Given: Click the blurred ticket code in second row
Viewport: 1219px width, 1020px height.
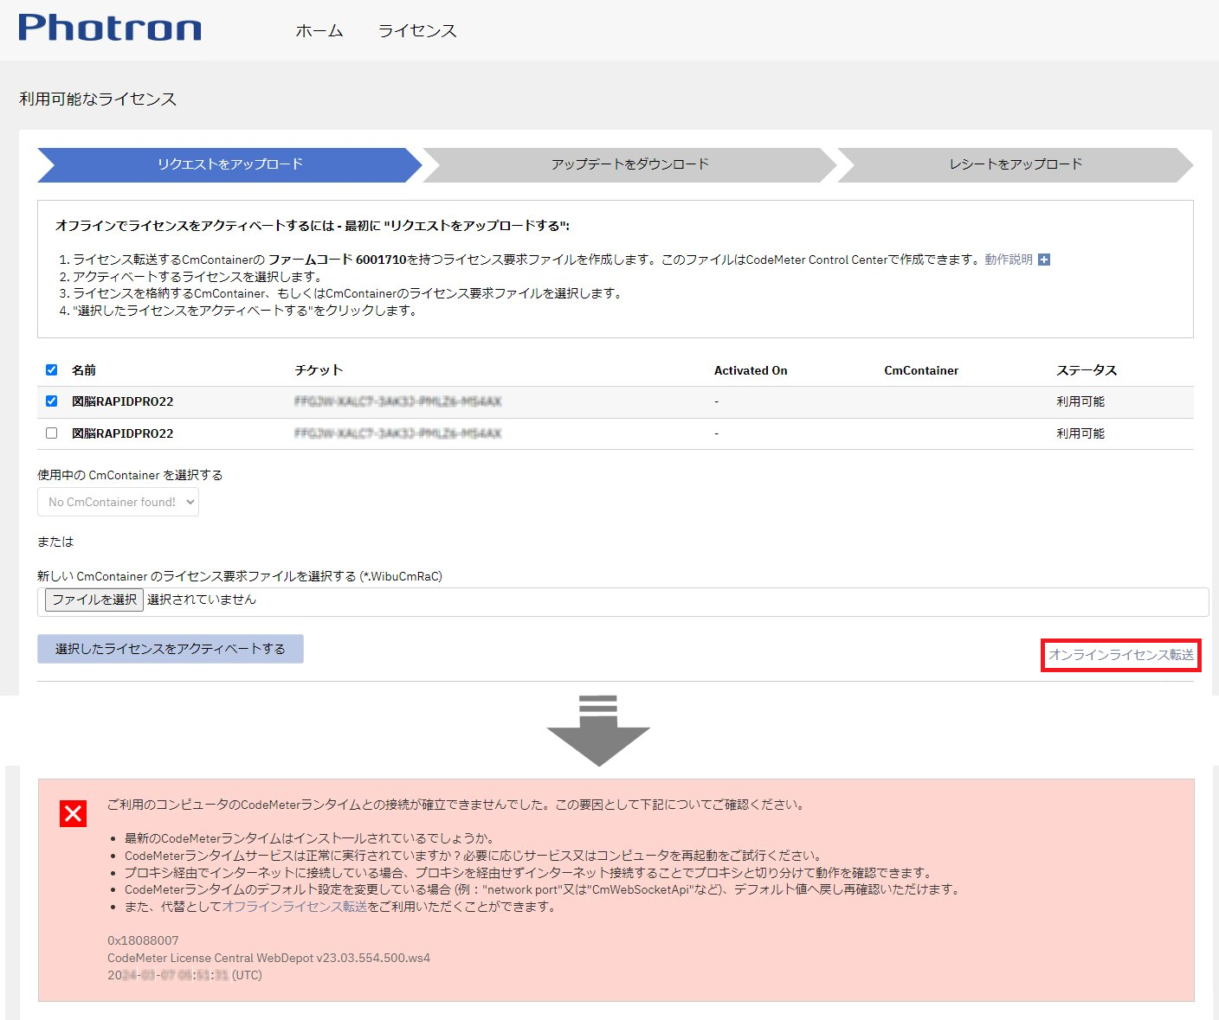Looking at the screenshot, I should click(397, 433).
